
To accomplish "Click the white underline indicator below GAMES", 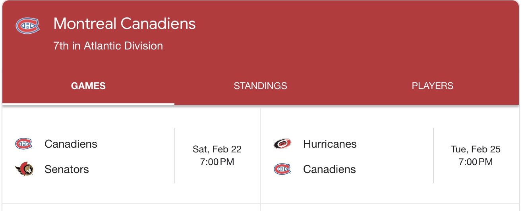I will coord(88,104).
